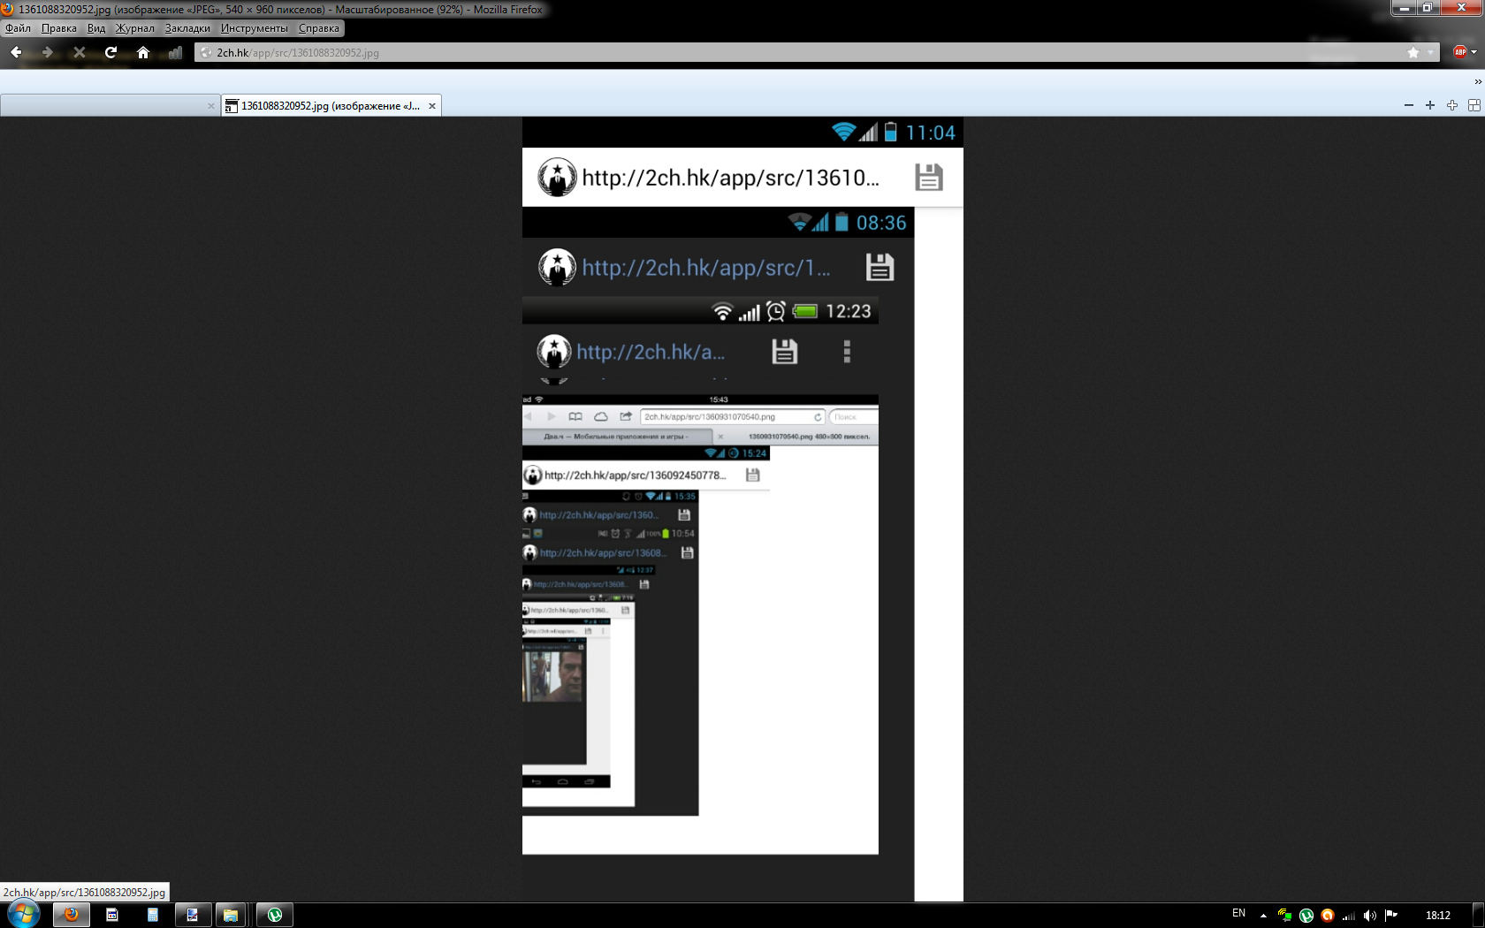
Task: Expand the » toolbar overflow chevron
Action: [x=1477, y=81]
